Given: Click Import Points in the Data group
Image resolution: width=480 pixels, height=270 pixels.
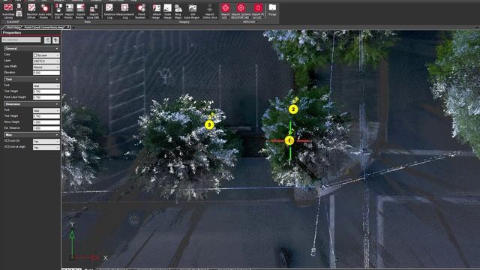Looking at the screenshot, I should tap(69, 11).
